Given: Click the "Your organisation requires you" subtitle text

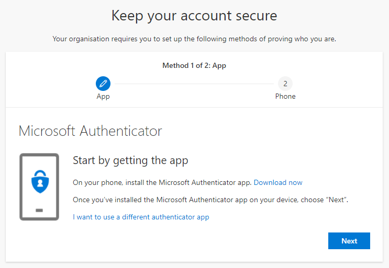Looking at the screenshot, I should click(194, 39).
